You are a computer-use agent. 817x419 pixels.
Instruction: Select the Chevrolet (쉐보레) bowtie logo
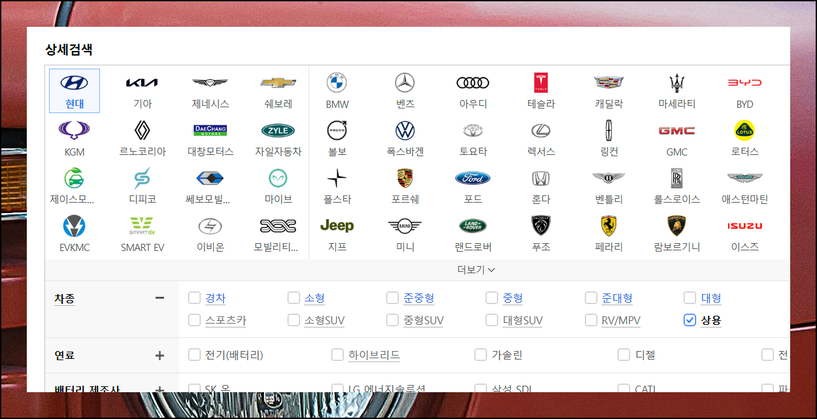[278, 82]
